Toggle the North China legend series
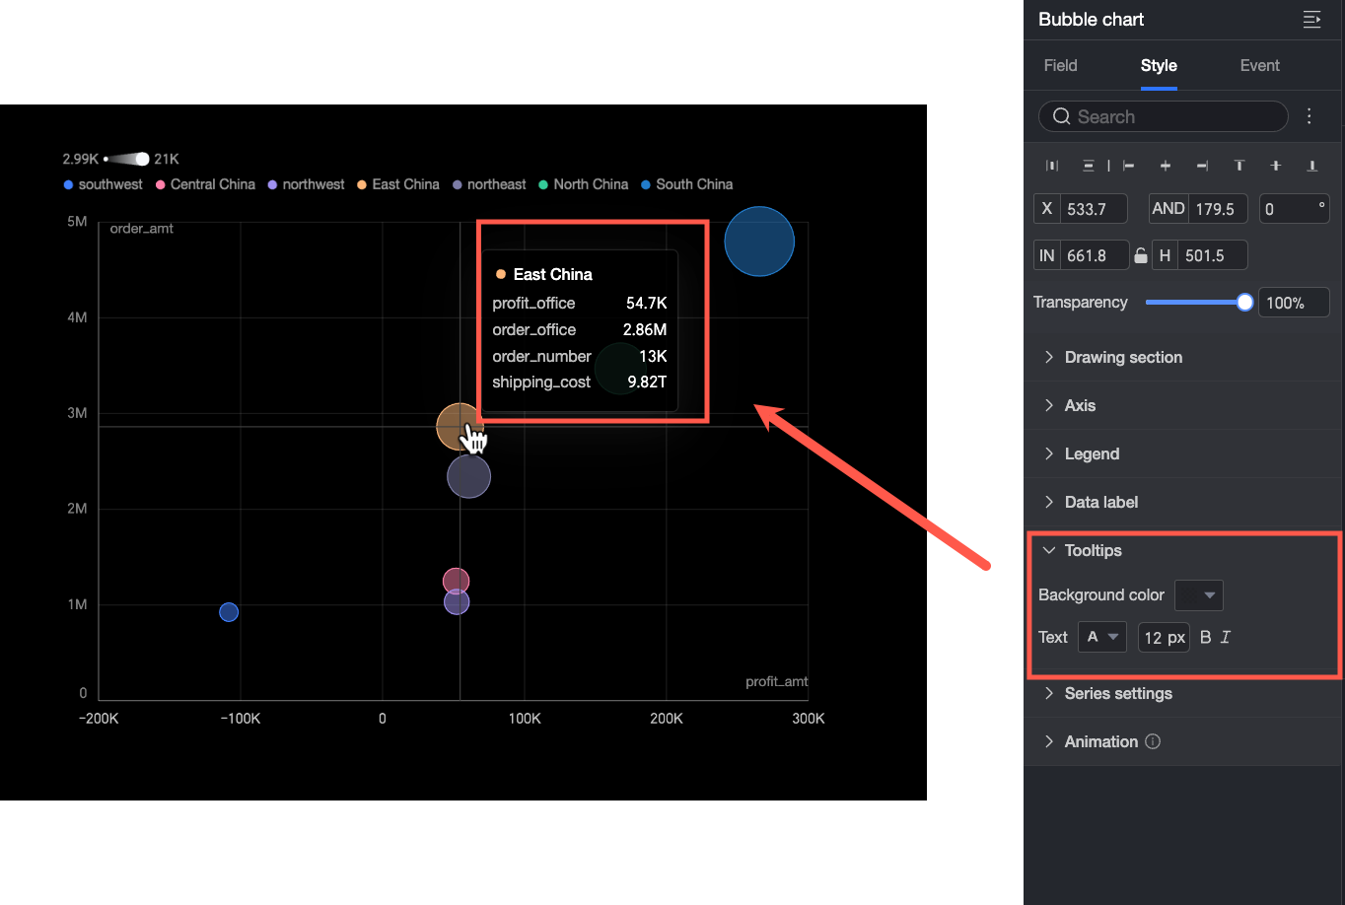The height and width of the screenshot is (905, 1345). point(584,184)
